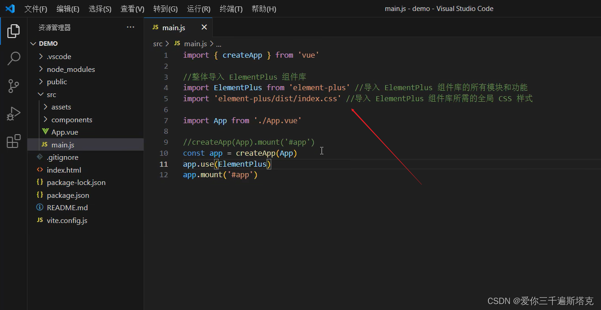Image resolution: width=601 pixels, height=310 pixels.
Task: Click the HTML icon beside index.html
Action: coord(40,170)
